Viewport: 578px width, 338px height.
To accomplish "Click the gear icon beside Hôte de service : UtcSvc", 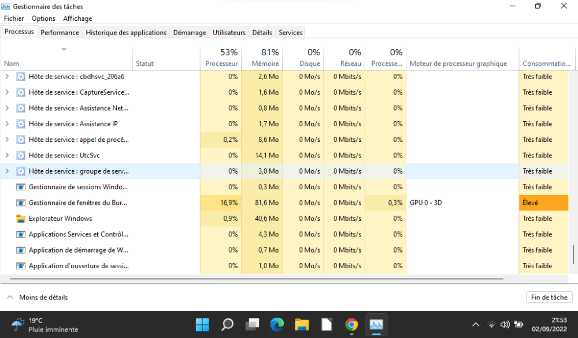I will (21, 156).
